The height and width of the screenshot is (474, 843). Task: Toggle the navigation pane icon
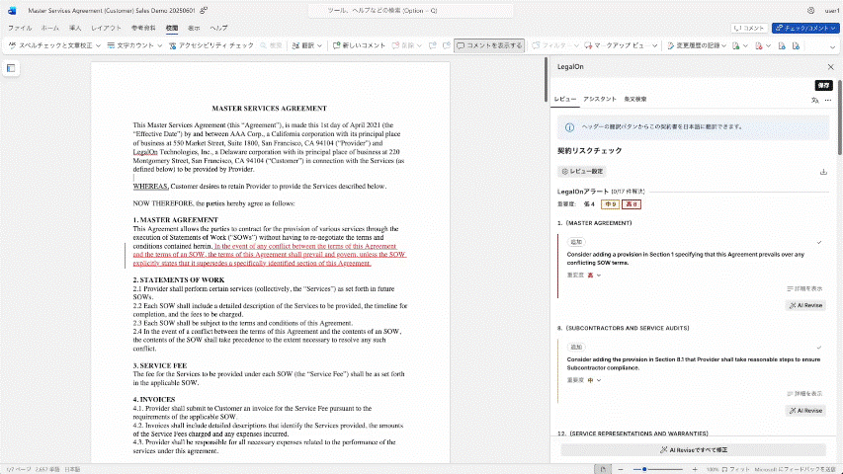click(11, 68)
